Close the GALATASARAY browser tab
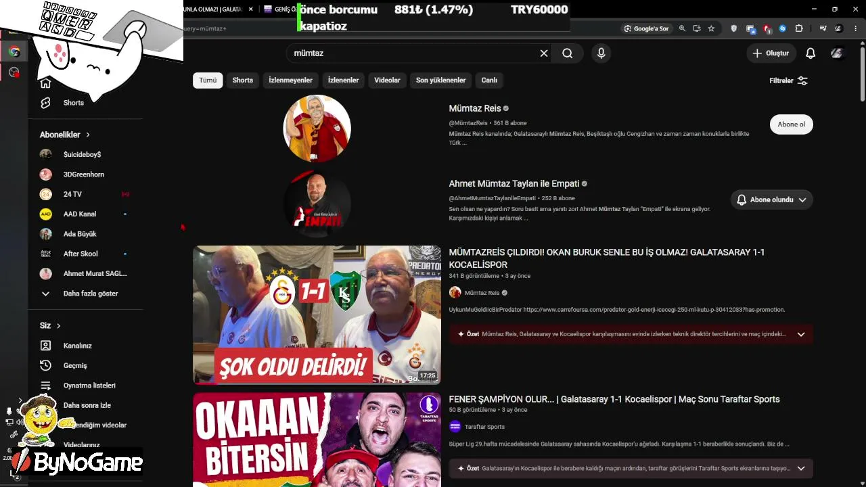Image resolution: width=866 pixels, height=487 pixels. tap(251, 9)
